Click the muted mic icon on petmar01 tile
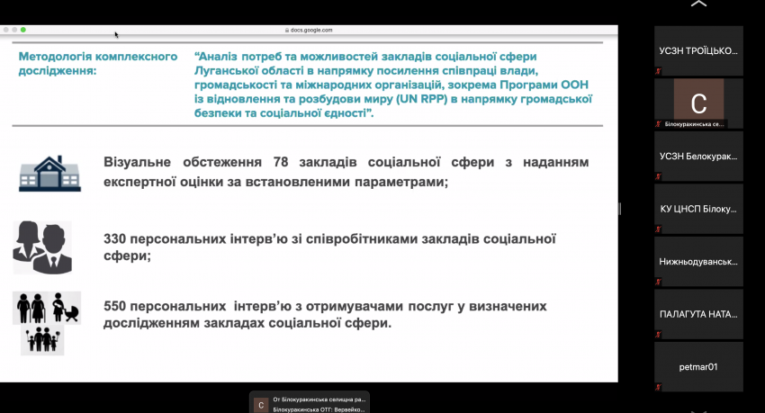The height and width of the screenshot is (413, 765). (658, 387)
